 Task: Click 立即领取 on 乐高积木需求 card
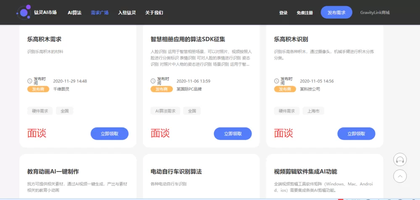click(109, 133)
